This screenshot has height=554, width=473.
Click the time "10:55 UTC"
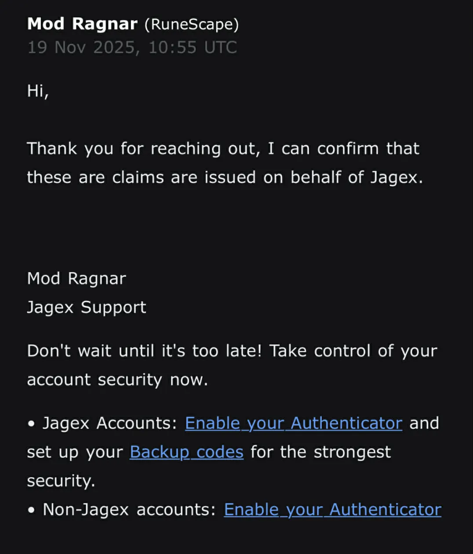pos(193,47)
